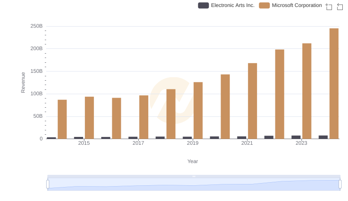This screenshot has width=348, height=201.
Task: Click the Microsoft bar for 2018
Action: coord(171,114)
